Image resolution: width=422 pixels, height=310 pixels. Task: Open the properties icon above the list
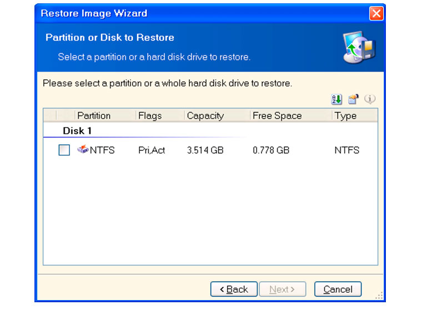(353, 99)
